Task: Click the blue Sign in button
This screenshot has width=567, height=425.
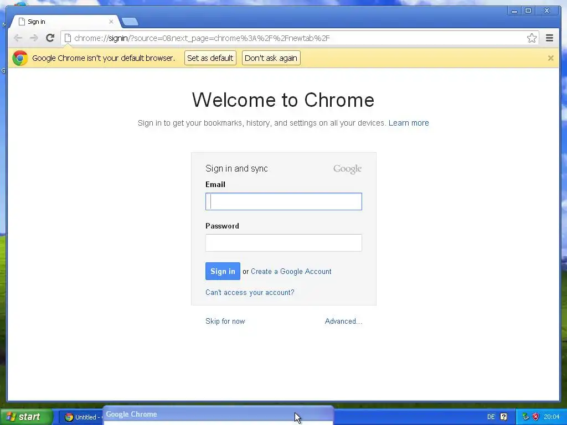Action: tap(223, 271)
